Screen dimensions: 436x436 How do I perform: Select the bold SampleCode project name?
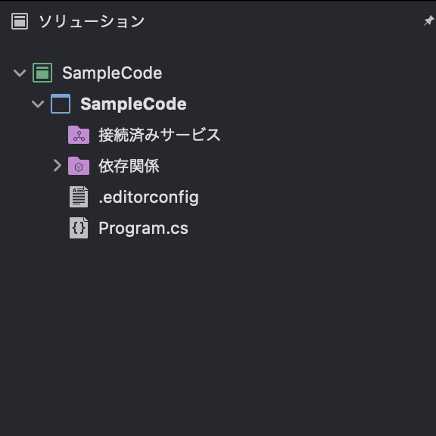click(133, 104)
